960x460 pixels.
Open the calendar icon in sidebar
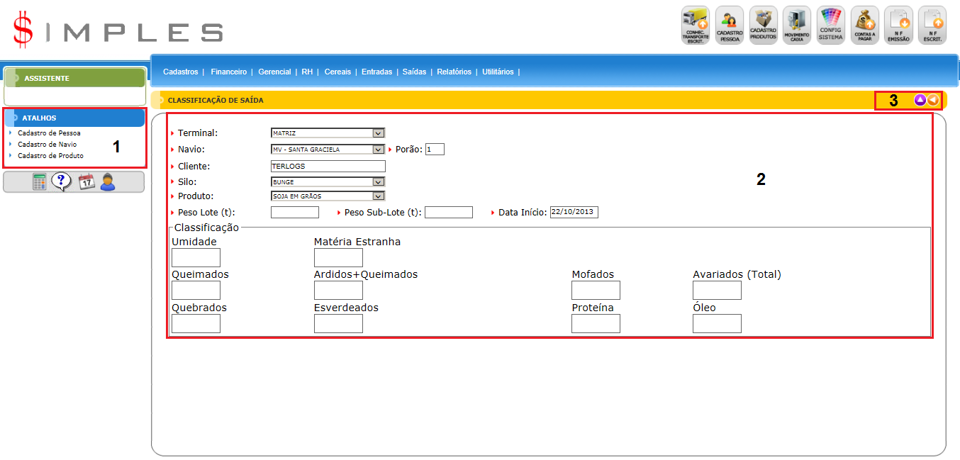86,182
